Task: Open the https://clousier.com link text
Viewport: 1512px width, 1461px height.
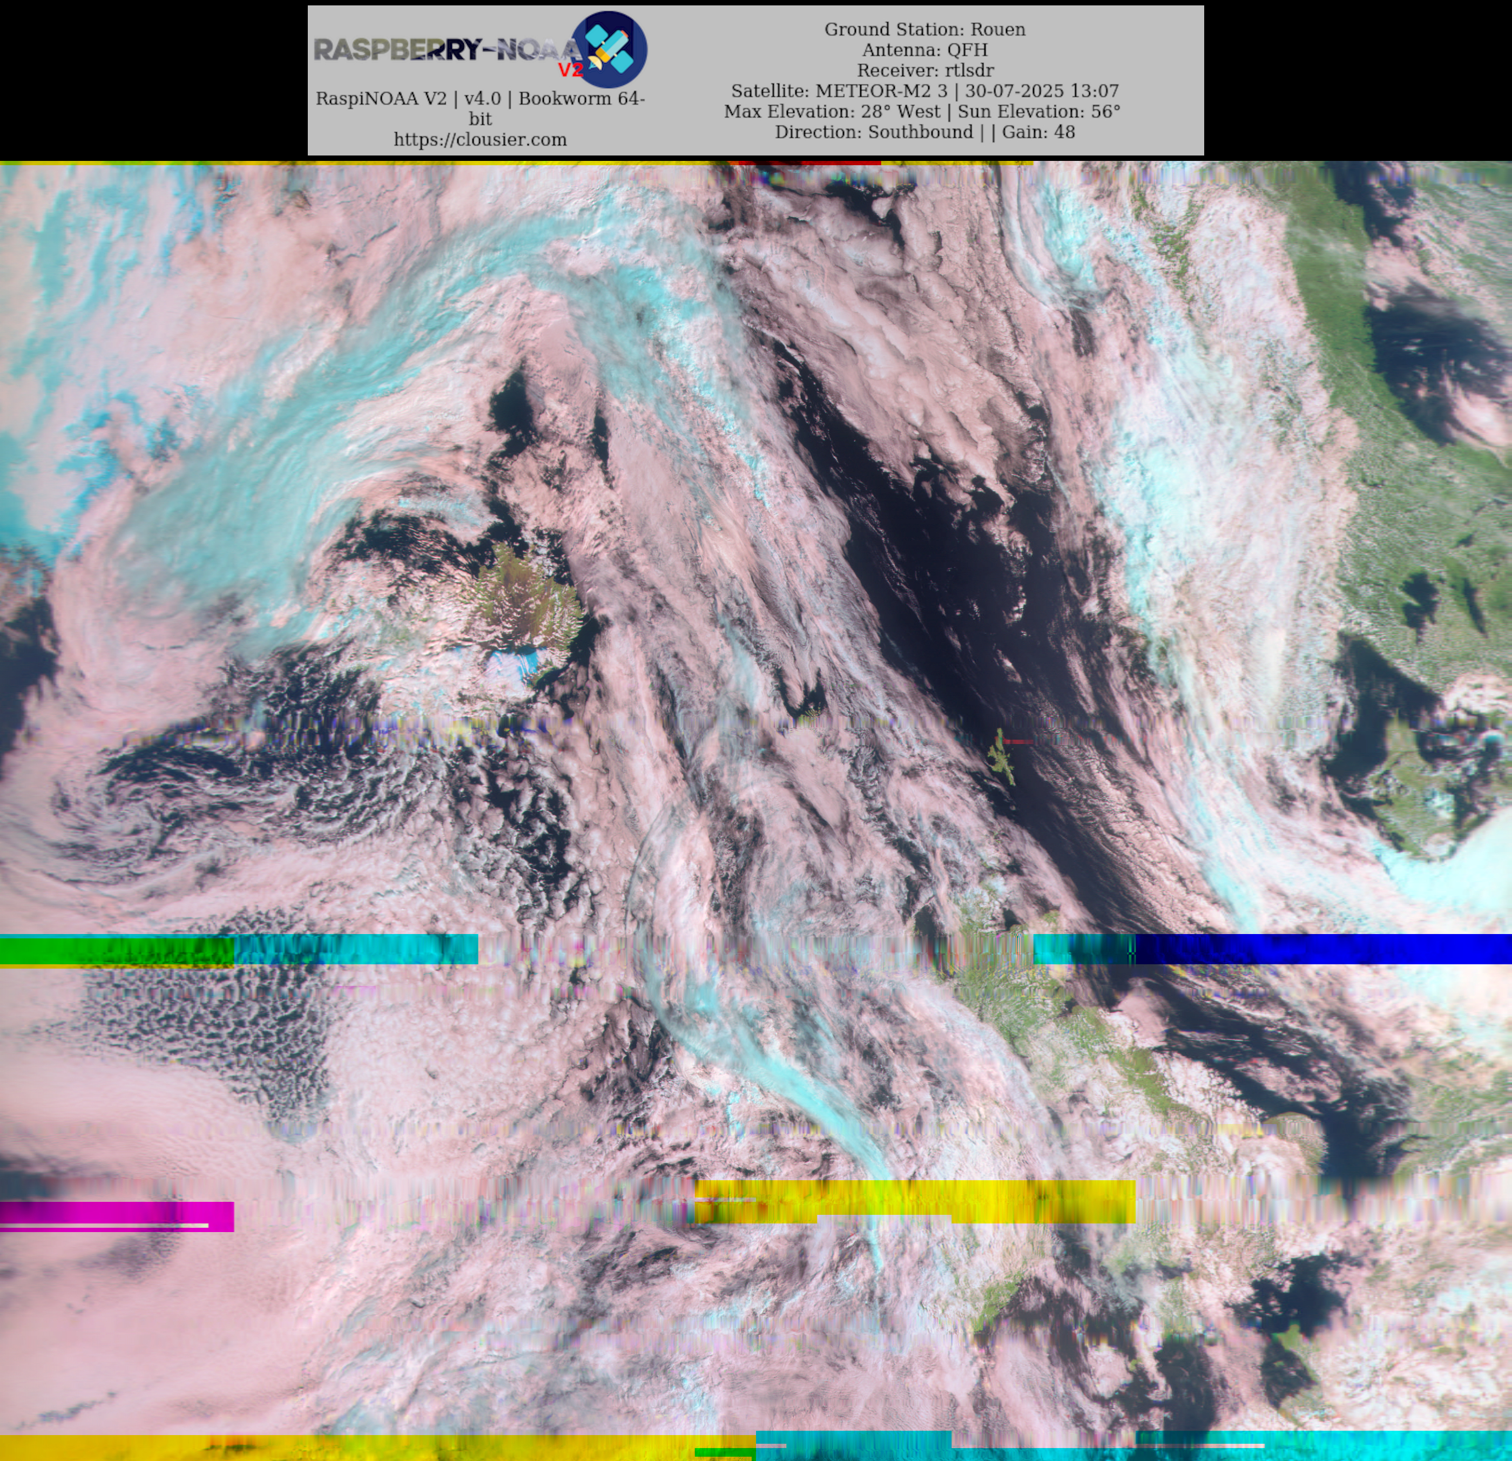Action: tap(480, 140)
